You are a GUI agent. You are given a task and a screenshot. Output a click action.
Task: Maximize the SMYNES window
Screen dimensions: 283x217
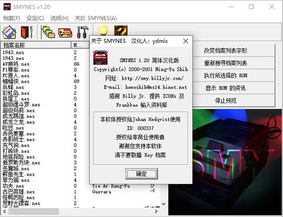[x=251, y=7]
